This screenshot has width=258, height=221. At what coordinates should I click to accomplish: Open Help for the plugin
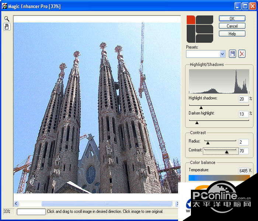pyautogui.click(x=232, y=34)
